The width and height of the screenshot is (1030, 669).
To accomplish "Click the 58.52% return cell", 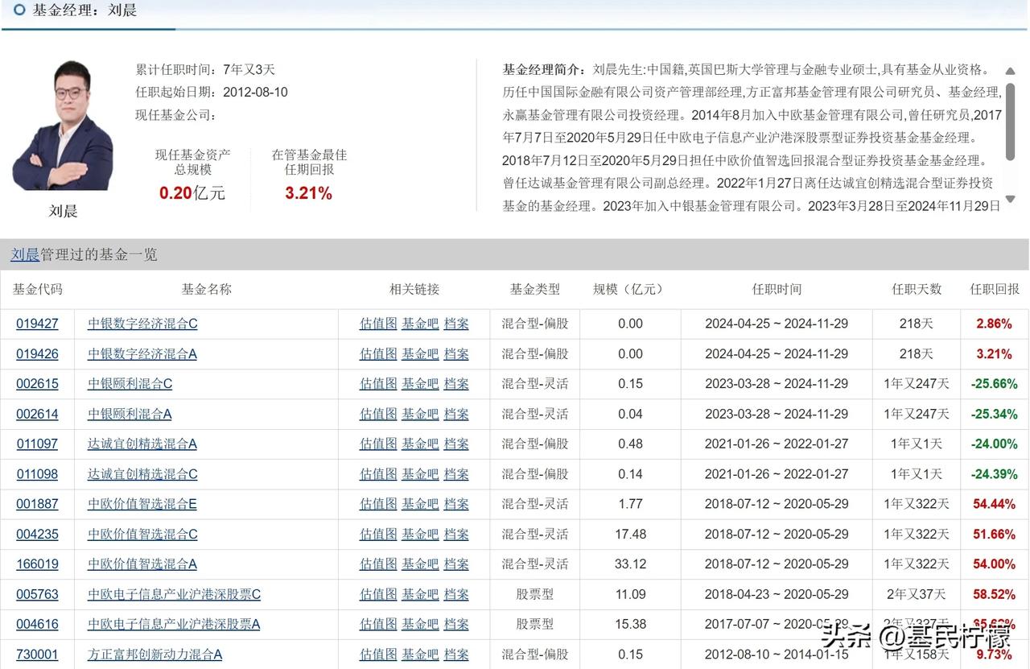I will click(x=995, y=594).
